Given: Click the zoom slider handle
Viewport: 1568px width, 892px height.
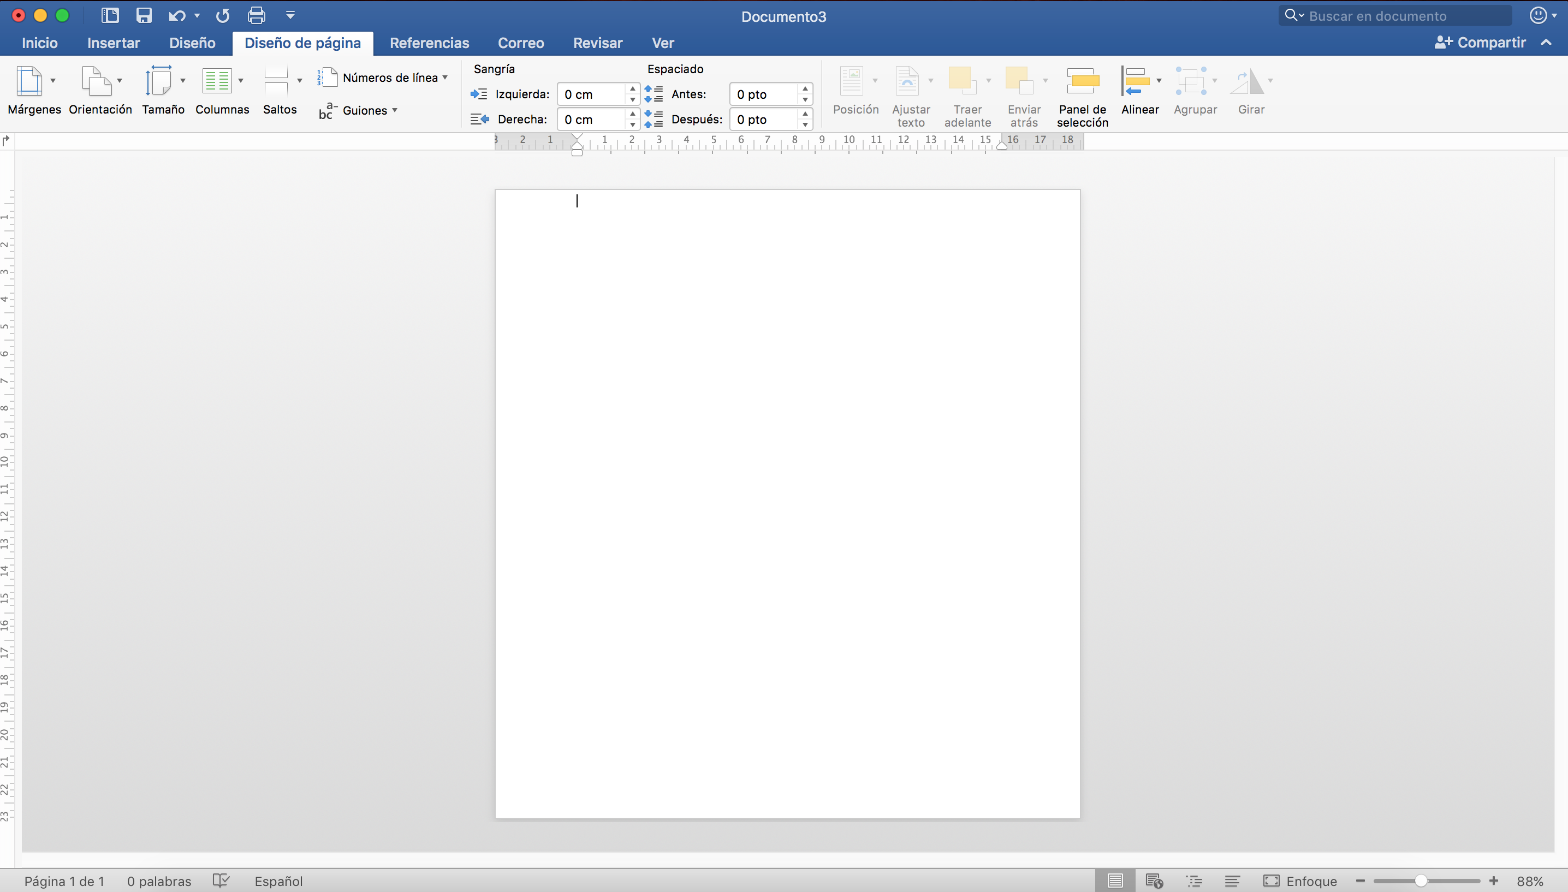Looking at the screenshot, I should click(x=1421, y=881).
